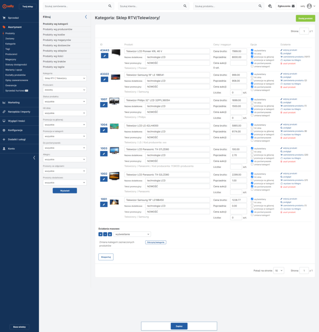Click the Cena brutto field of Pioneer TV
The image size is (319, 332).
pyautogui.click(x=239, y=51)
